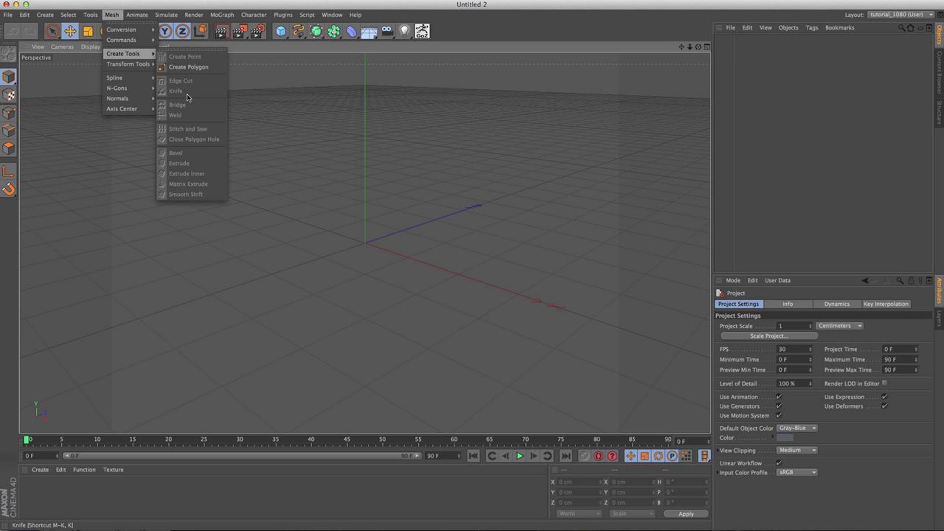Open Render Settings clapperboard with gear

click(258, 31)
